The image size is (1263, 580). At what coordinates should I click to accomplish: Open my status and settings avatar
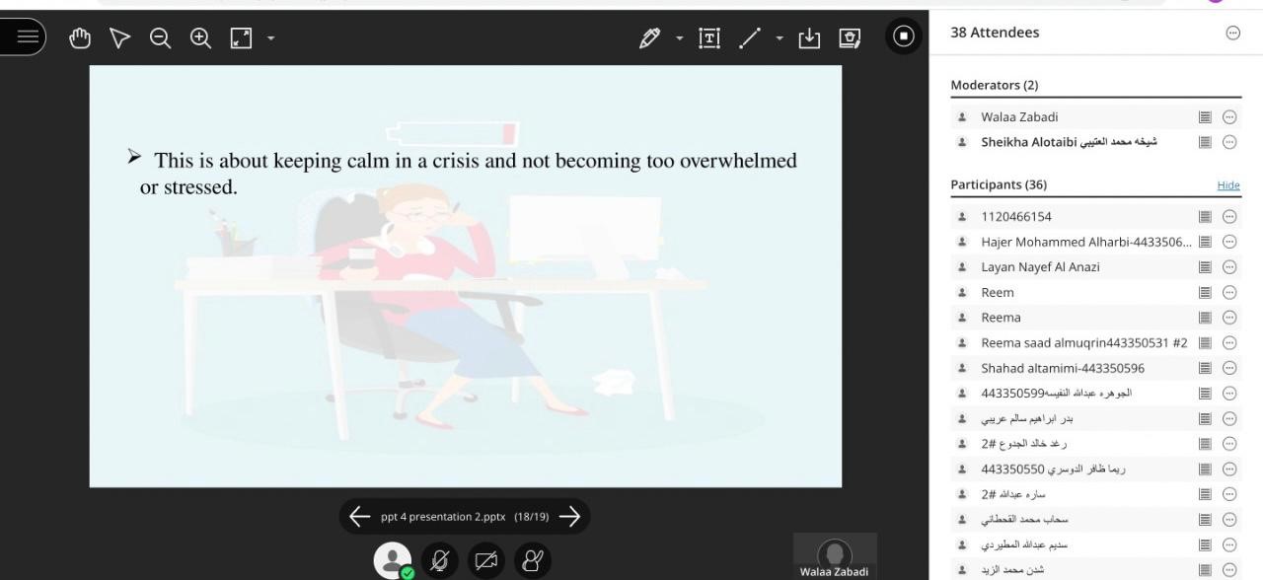click(392, 560)
